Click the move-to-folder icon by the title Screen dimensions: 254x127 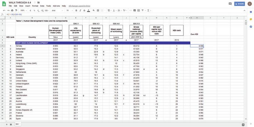coord(38,2)
